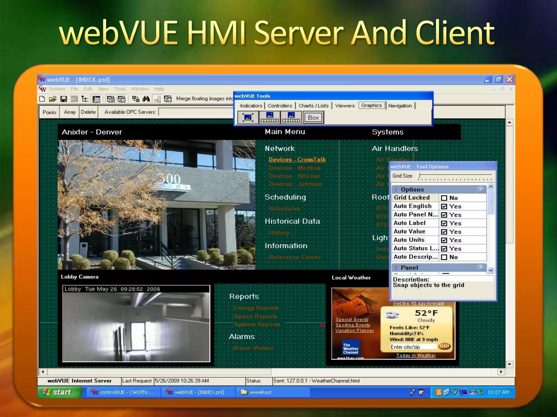The width and height of the screenshot is (557, 417).
Task: Toggle the Auto Descrip checkbox
Action: [x=444, y=257]
